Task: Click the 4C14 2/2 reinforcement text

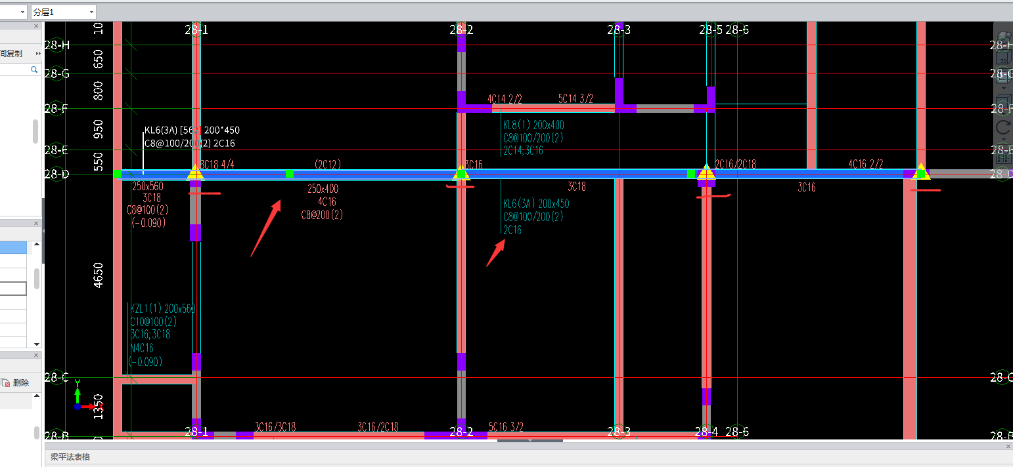Action: 505,99
